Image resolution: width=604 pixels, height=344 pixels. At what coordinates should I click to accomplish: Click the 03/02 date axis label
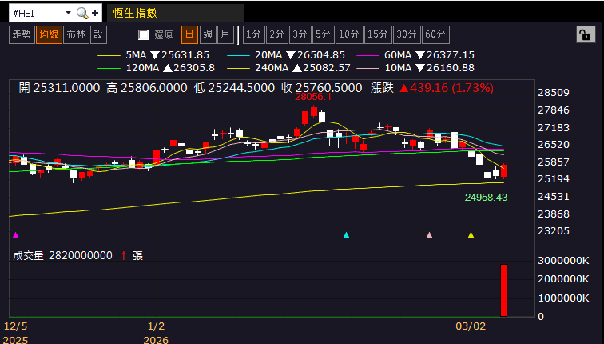pos(471,326)
